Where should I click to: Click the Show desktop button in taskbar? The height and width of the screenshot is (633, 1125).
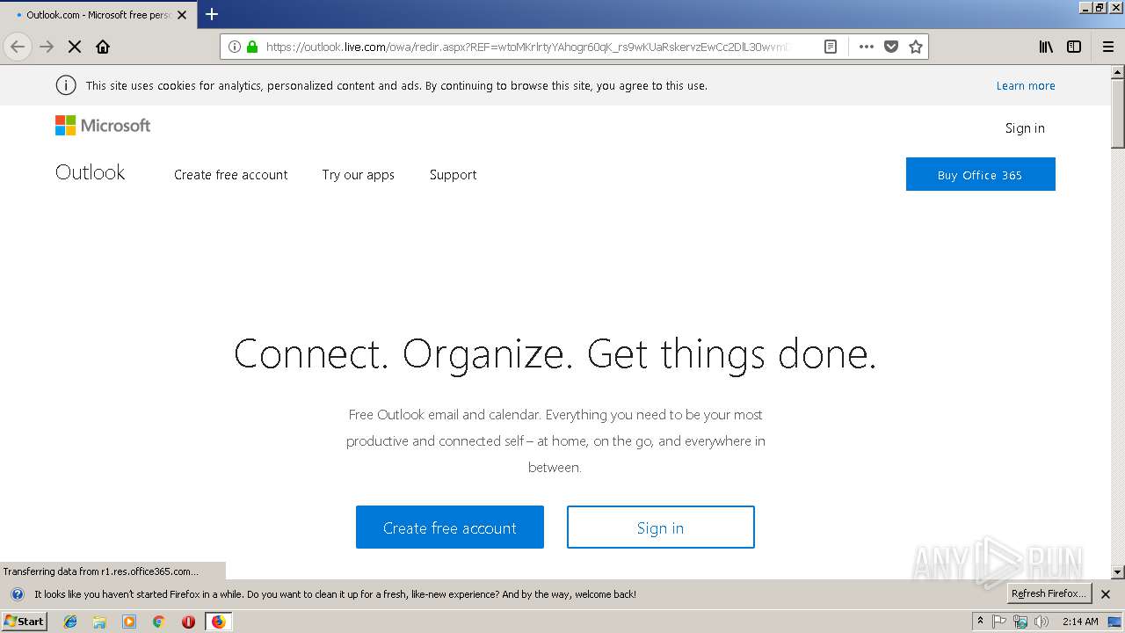(x=1115, y=622)
